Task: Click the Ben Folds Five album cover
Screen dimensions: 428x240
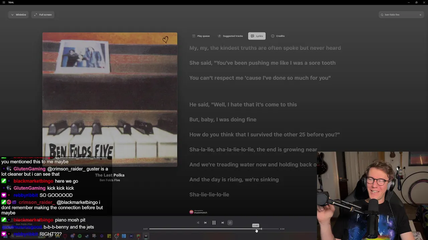Action: point(110,99)
